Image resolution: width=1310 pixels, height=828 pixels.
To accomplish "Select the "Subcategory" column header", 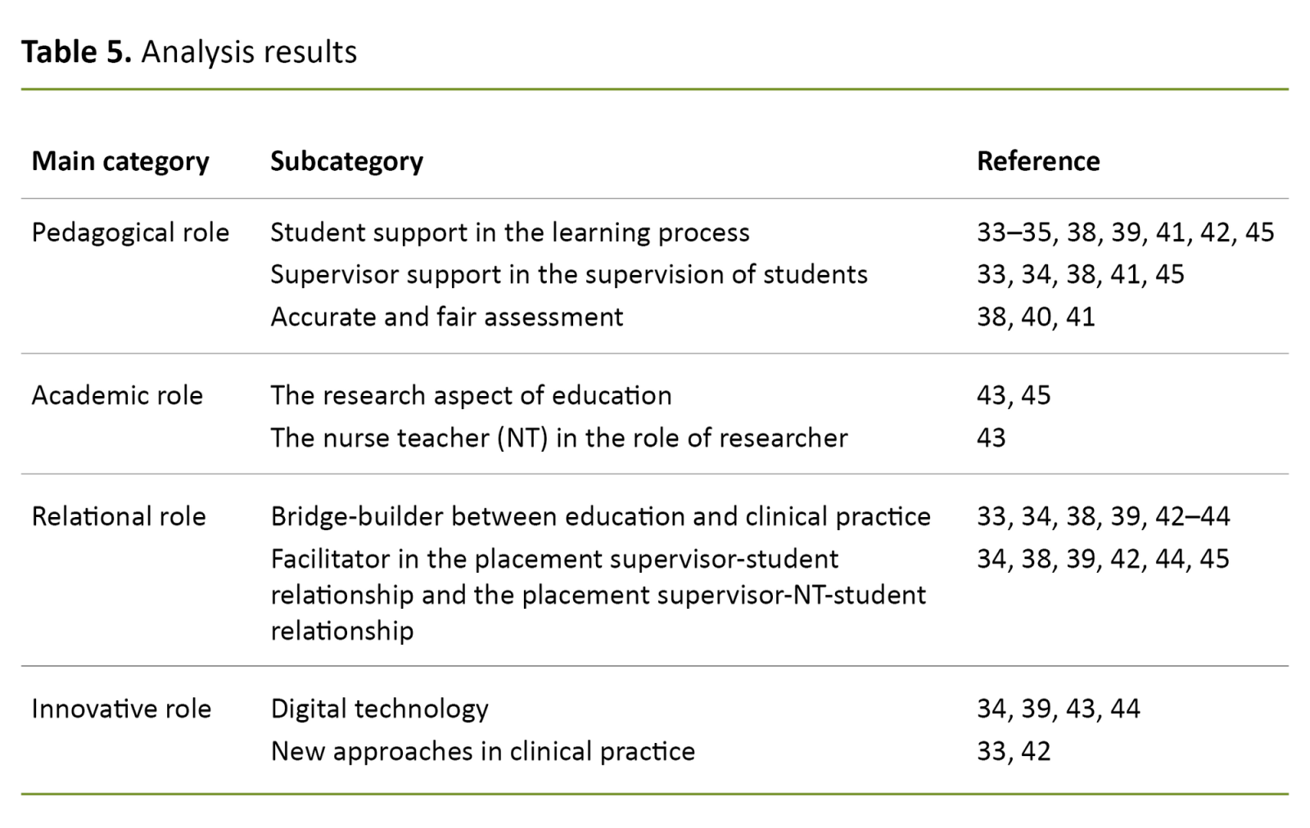I will click(346, 161).
